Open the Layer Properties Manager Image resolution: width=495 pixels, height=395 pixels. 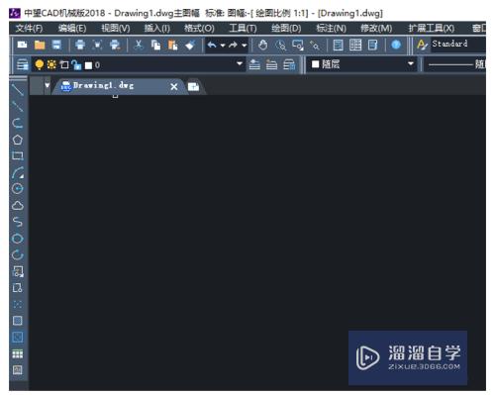click(22, 64)
